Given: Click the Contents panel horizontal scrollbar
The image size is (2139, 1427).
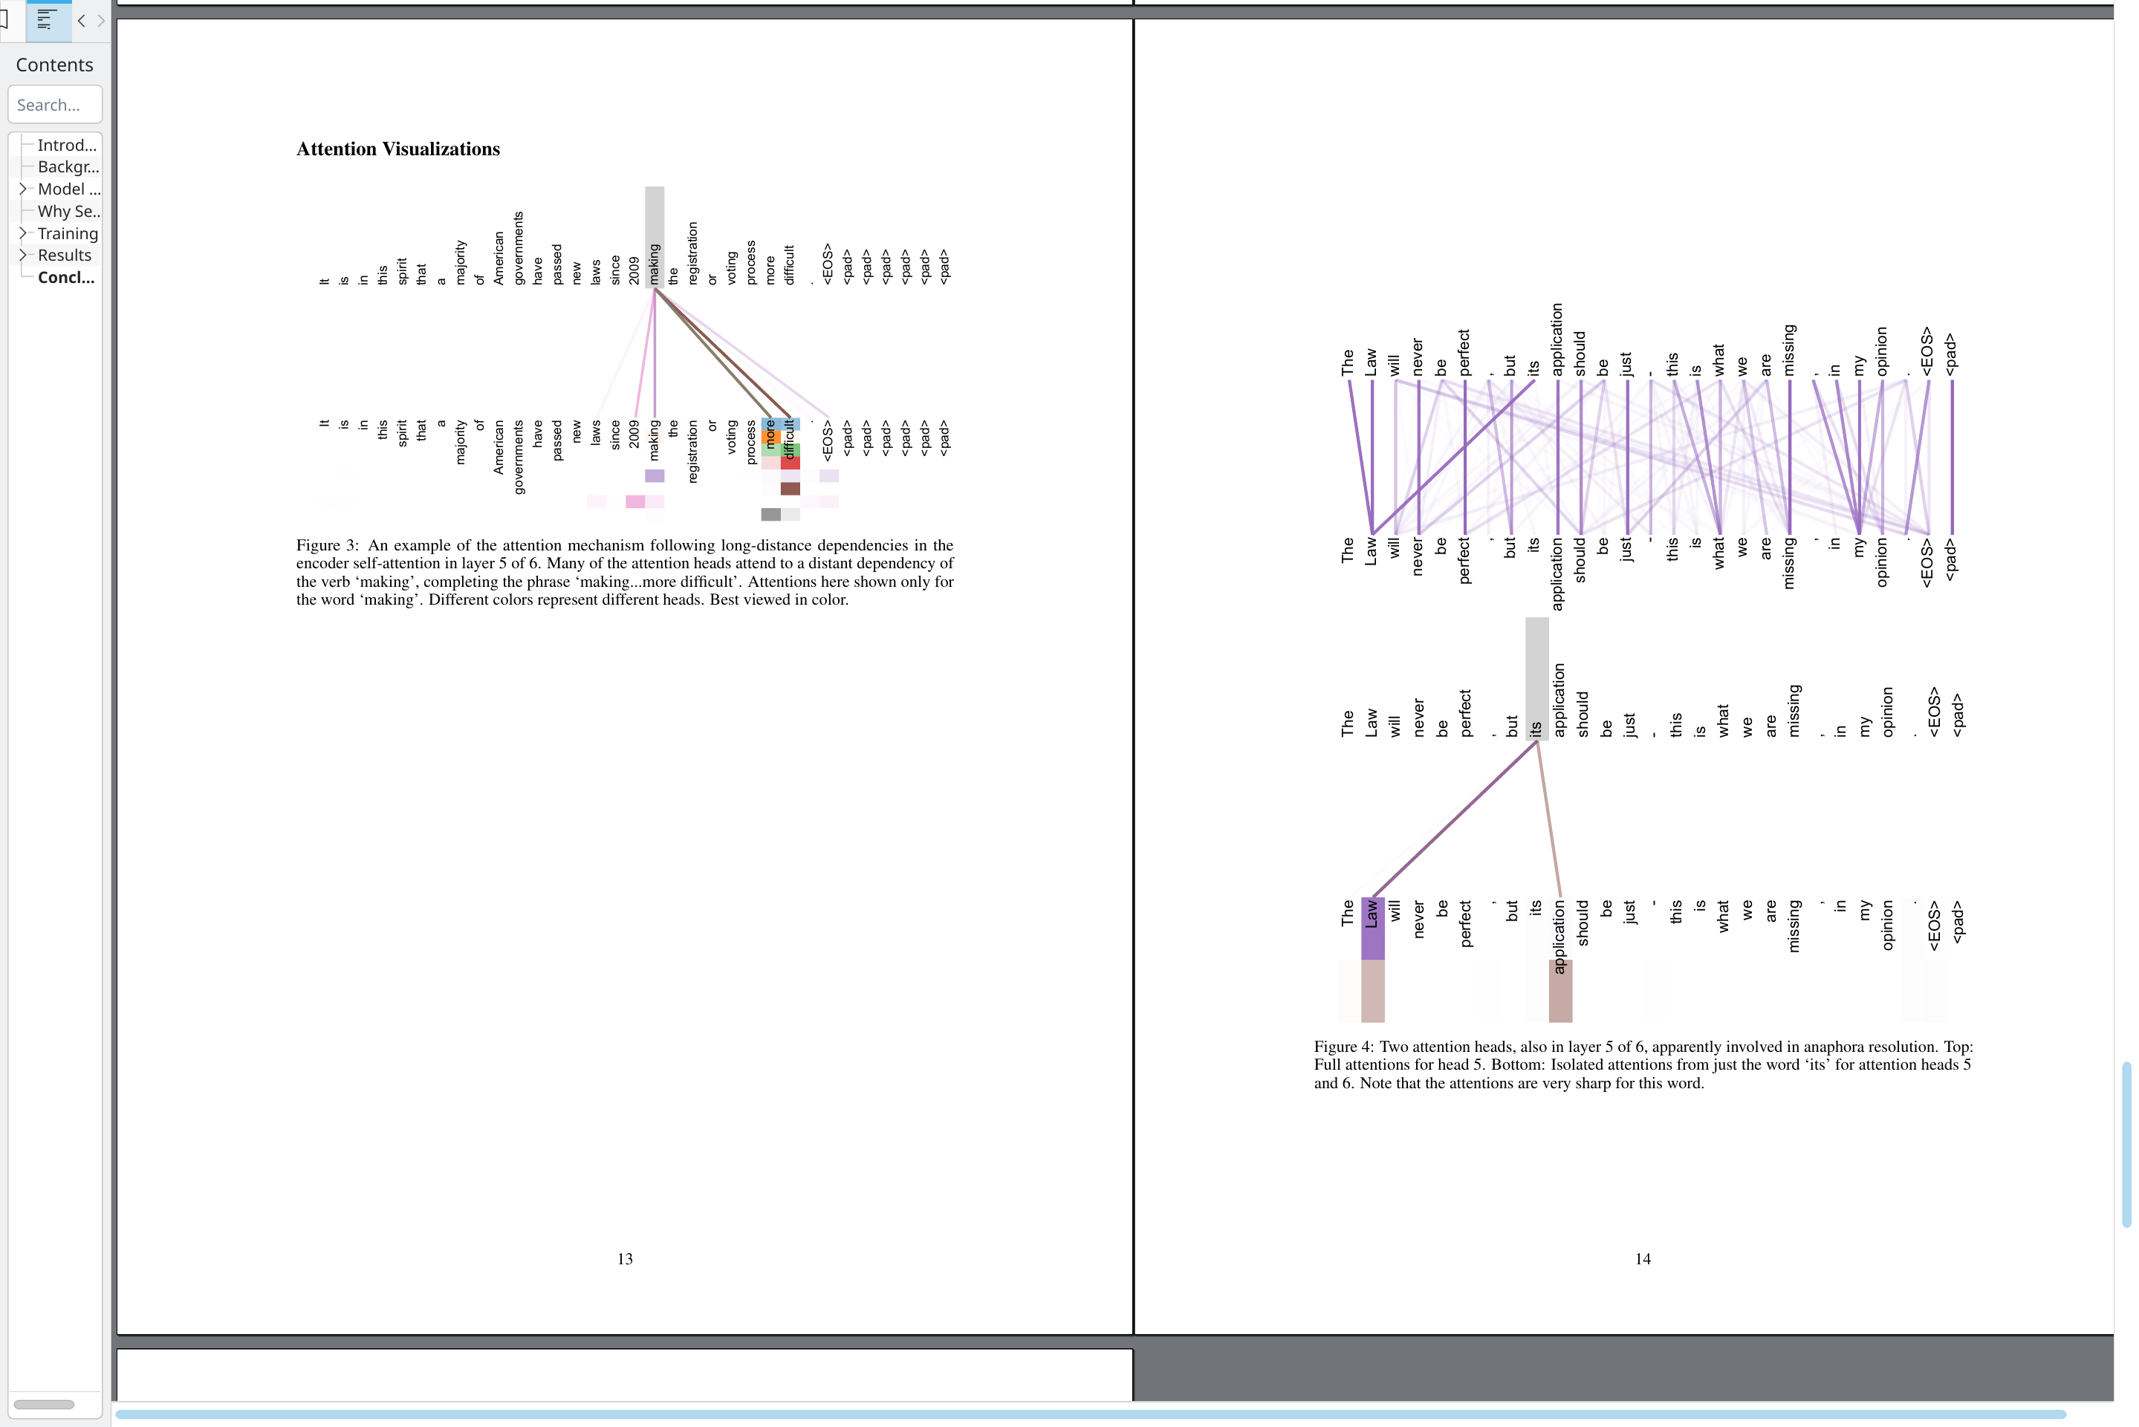Looking at the screenshot, I should [44, 1404].
